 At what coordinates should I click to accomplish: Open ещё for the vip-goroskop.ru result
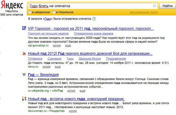pyautogui.click(x=68, y=45)
